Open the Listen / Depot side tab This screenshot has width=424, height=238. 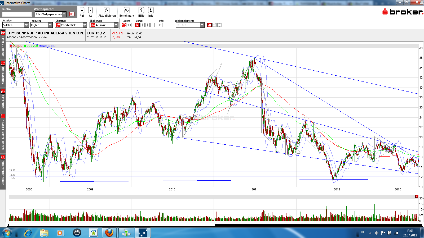coord(3,44)
